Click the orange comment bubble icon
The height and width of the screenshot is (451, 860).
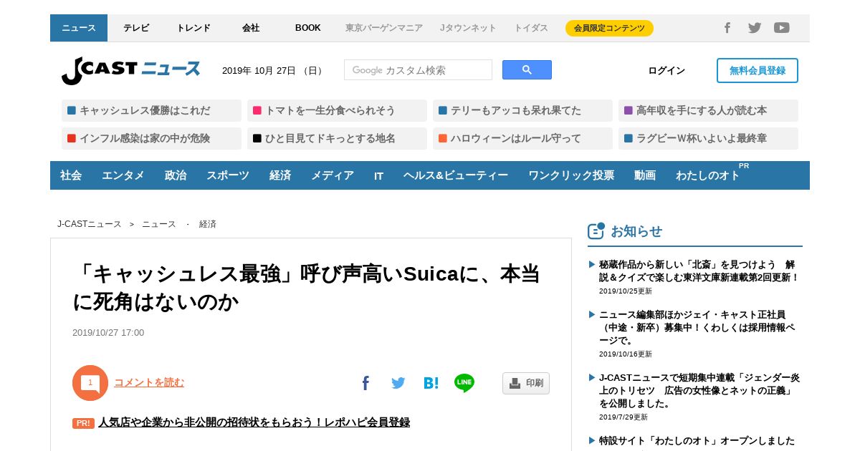90,383
